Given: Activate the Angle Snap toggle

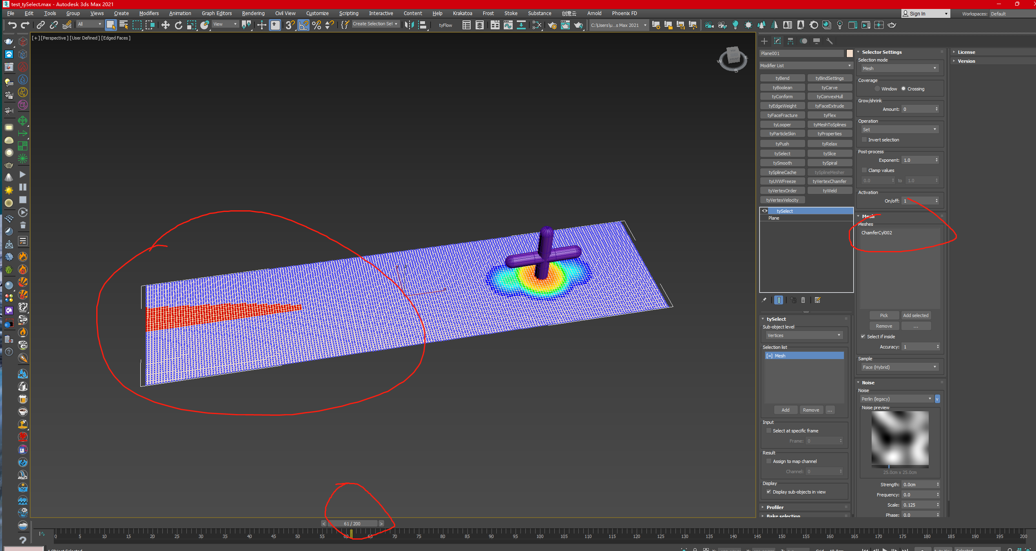Looking at the screenshot, I should 303,25.
